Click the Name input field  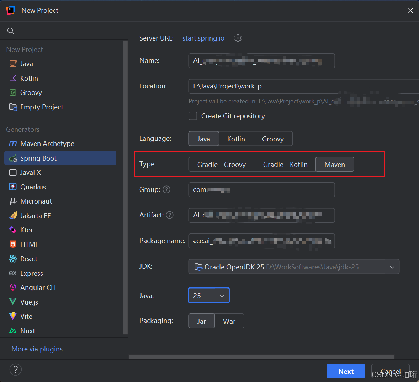point(261,61)
